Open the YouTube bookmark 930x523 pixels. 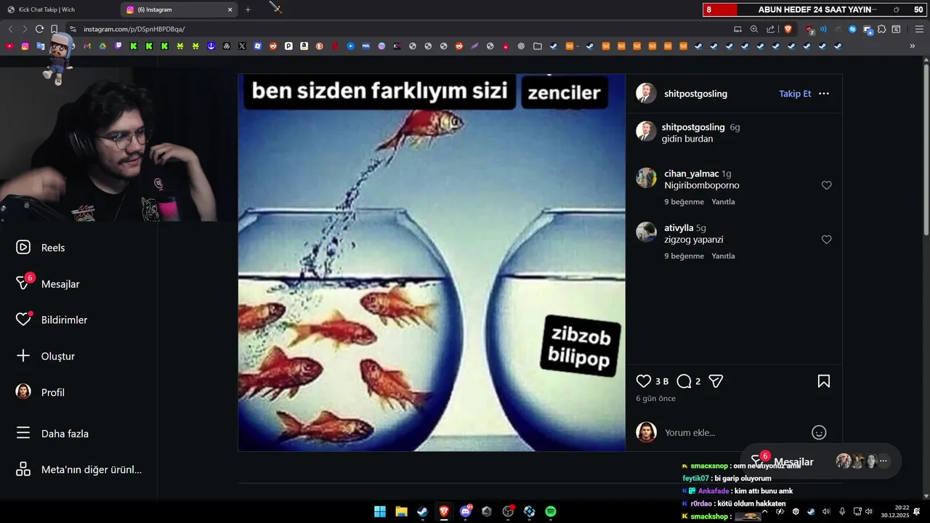tap(9, 46)
